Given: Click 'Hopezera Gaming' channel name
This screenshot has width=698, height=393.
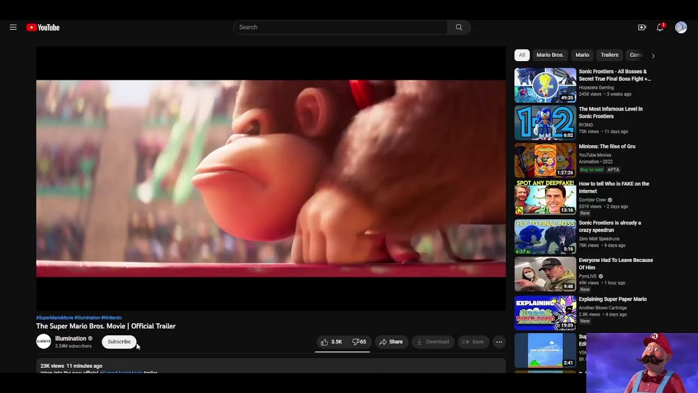Looking at the screenshot, I should [x=597, y=87].
